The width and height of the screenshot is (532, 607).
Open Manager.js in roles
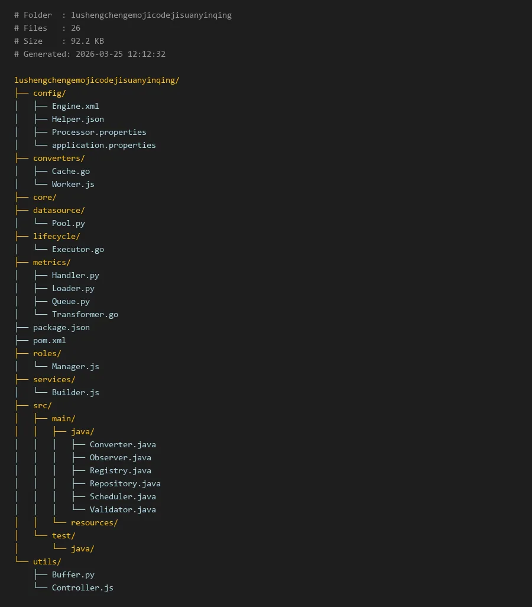(x=75, y=366)
